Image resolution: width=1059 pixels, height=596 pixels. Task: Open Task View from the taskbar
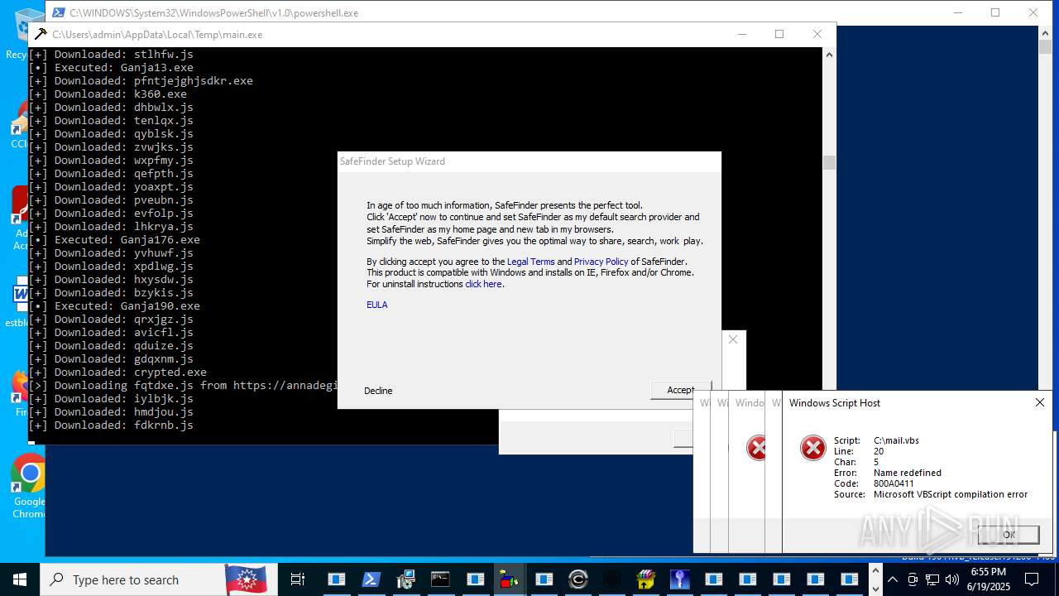[x=298, y=579]
